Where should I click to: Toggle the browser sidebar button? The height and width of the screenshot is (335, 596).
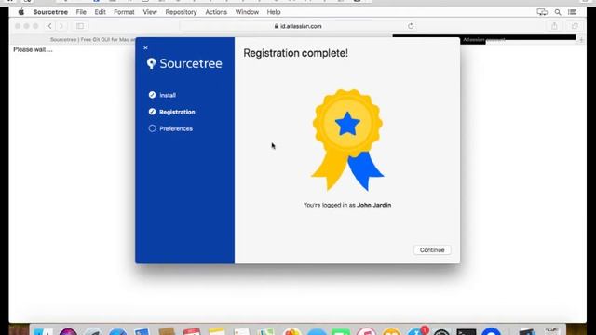(x=80, y=26)
